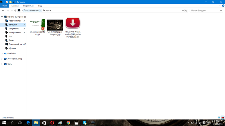Click the back arrow navigation button

3,11
